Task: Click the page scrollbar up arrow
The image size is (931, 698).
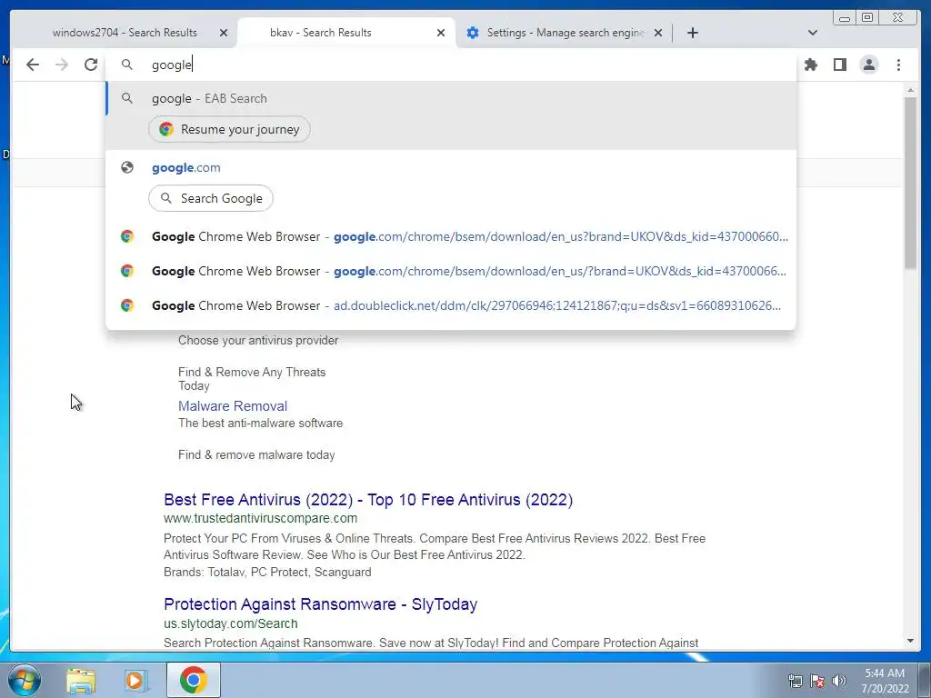Action: 910,90
